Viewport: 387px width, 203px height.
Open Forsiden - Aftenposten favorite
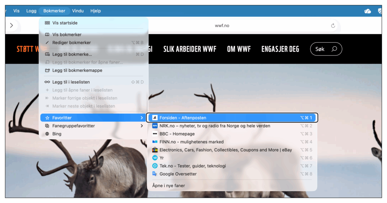232,118
